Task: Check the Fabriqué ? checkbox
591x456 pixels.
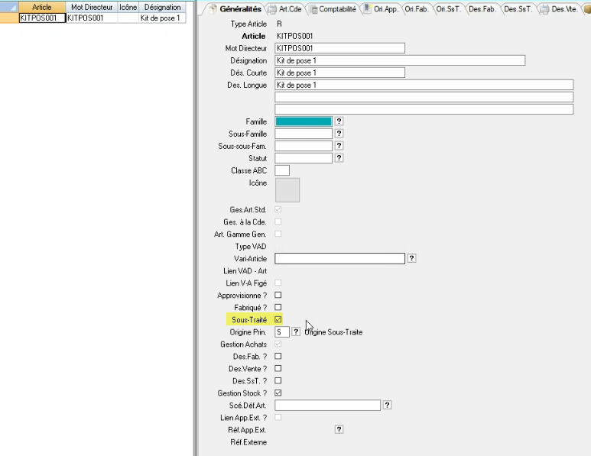Action: pos(278,307)
